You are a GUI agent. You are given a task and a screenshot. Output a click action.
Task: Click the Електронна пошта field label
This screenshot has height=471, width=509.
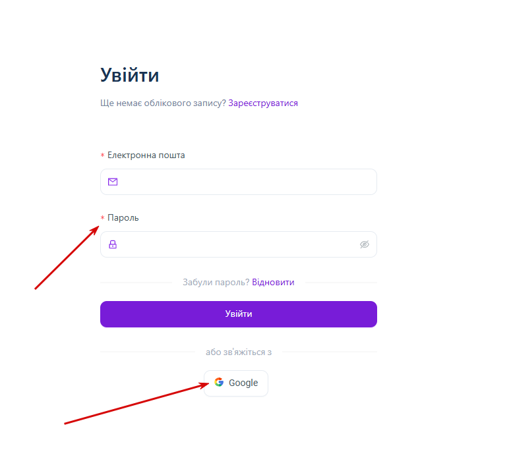pyautogui.click(x=146, y=155)
